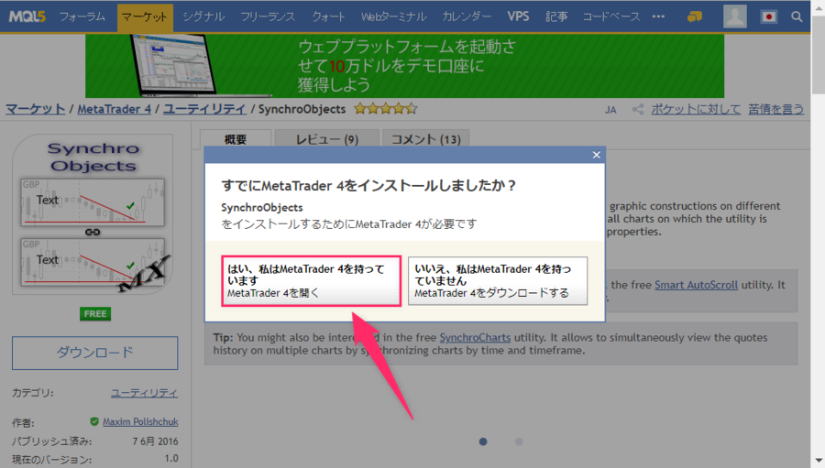Go to MetaTrader 4 breadcrumb link

click(115, 109)
